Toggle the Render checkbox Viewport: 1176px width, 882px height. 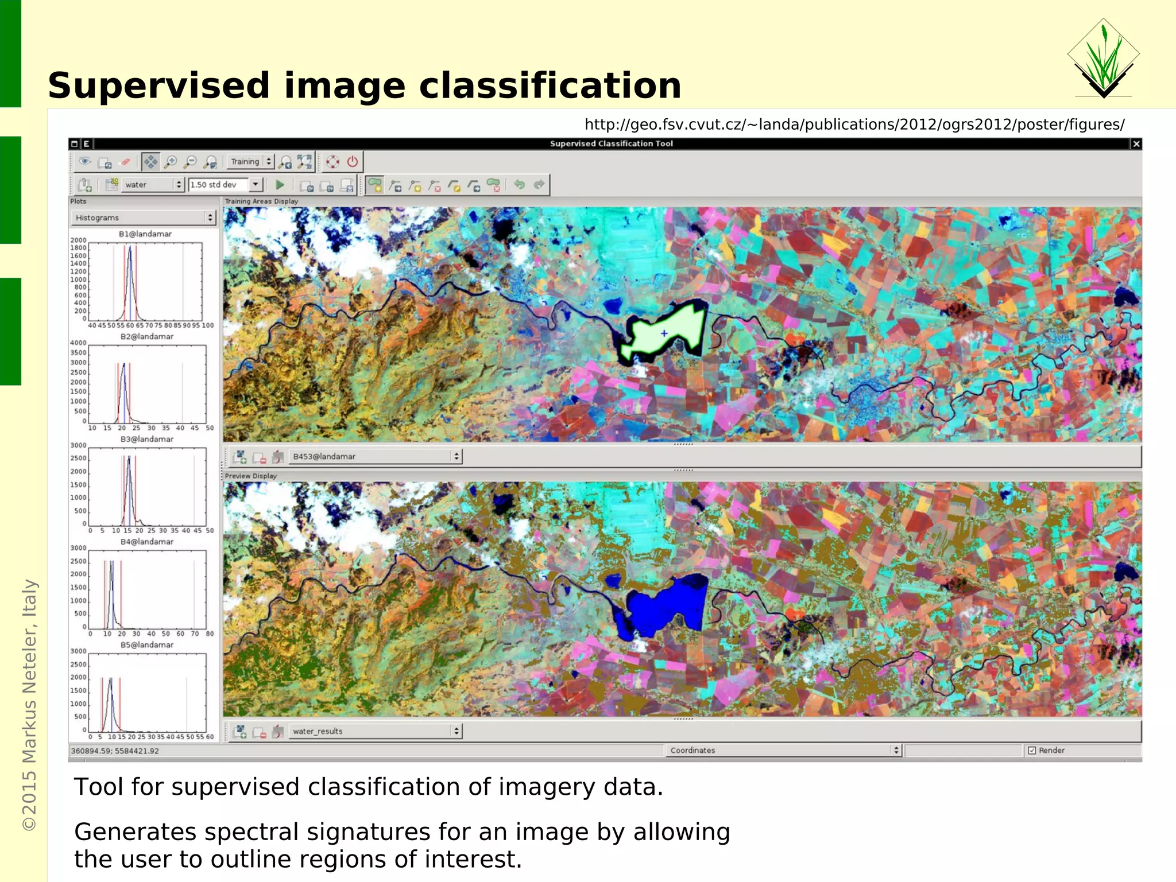[1032, 750]
